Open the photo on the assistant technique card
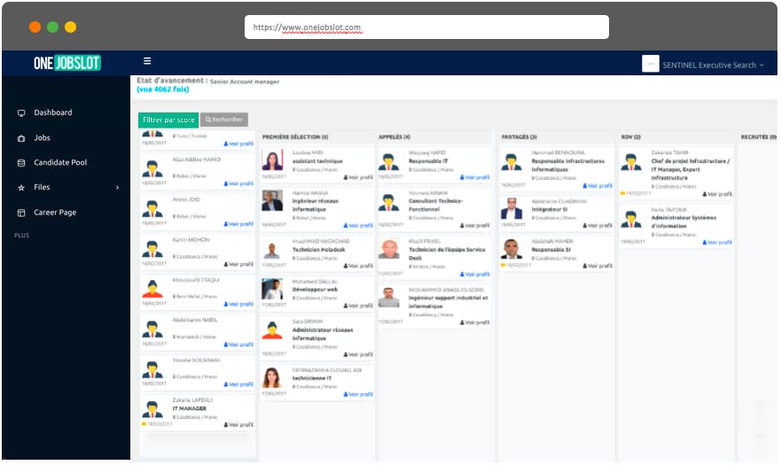The image size is (781, 465). tap(272, 160)
